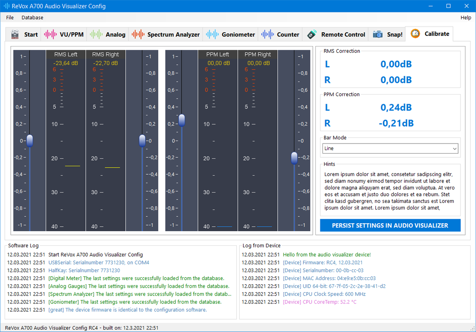
Task: Click the [great] firmware identical log line
Action: pyautogui.click(x=127, y=310)
